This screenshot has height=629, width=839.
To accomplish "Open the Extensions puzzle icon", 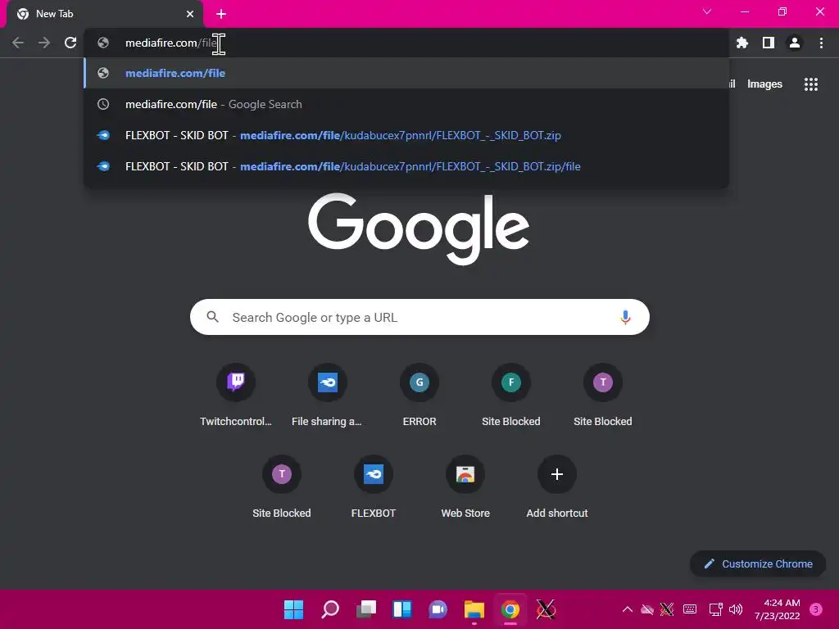I will [x=742, y=43].
